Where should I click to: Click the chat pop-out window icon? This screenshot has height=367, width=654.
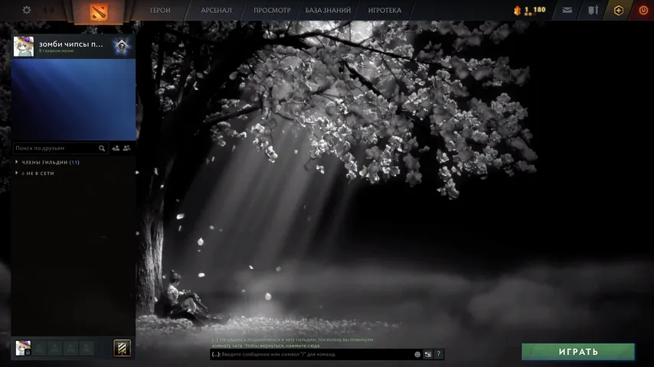click(x=428, y=354)
